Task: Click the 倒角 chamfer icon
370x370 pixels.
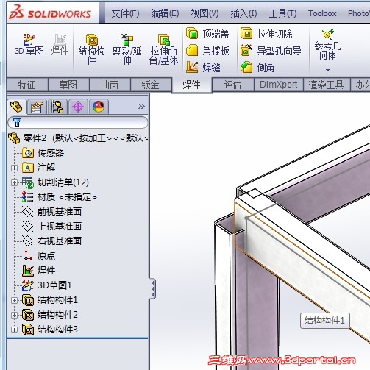Action: point(246,67)
